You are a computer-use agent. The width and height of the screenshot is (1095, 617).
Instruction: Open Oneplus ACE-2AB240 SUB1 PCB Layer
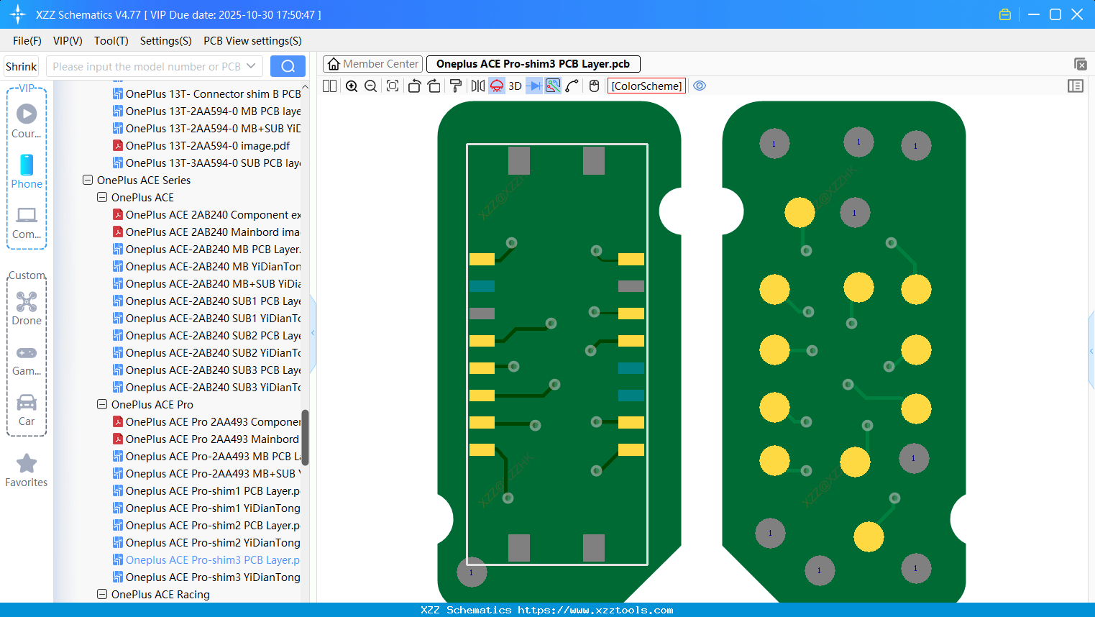(x=207, y=301)
